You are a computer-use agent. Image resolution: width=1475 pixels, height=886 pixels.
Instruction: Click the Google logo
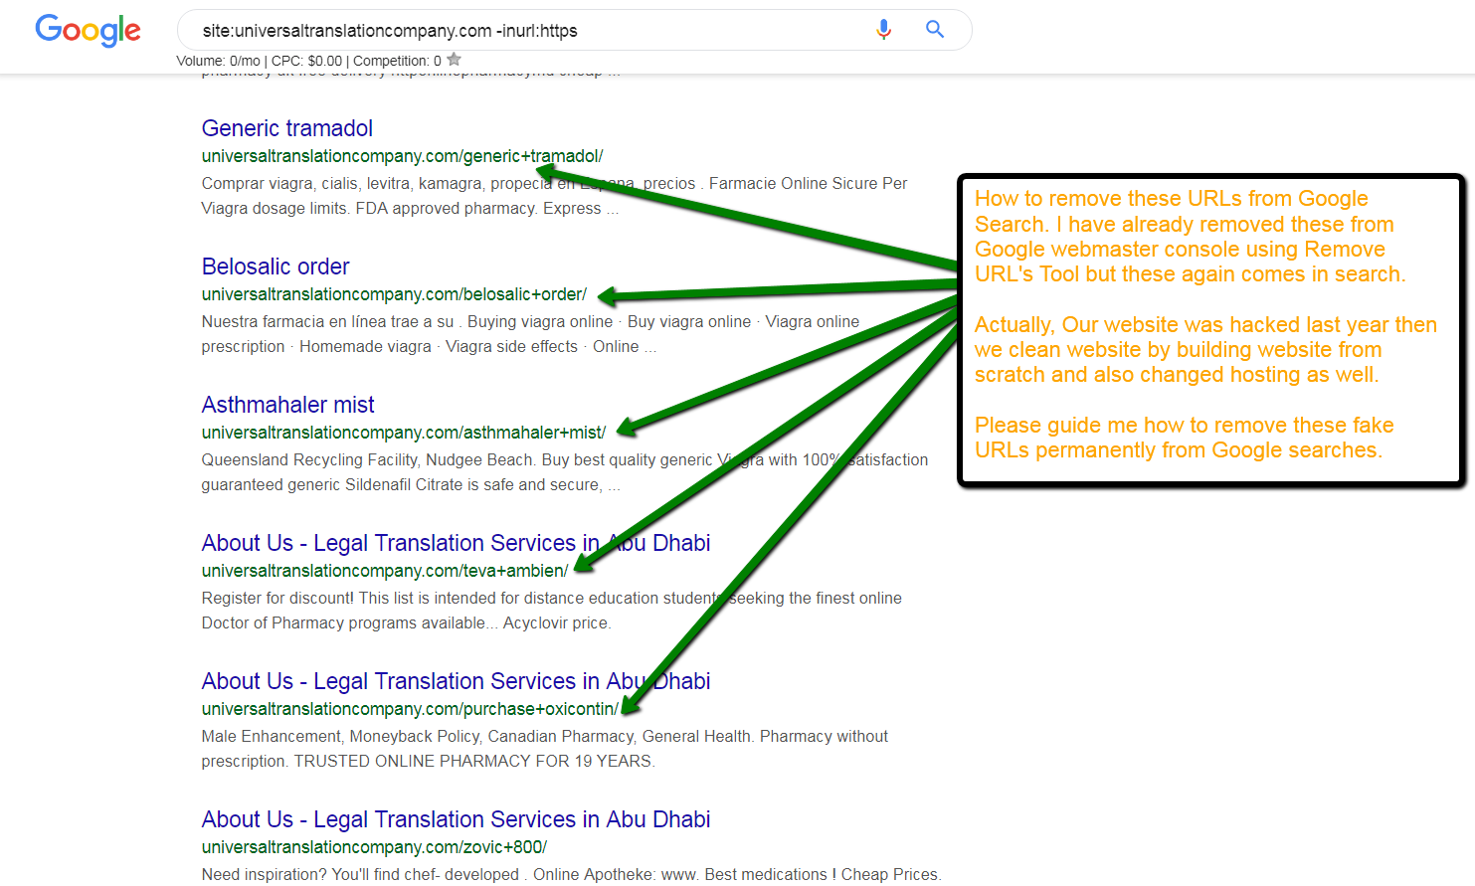(89, 30)
